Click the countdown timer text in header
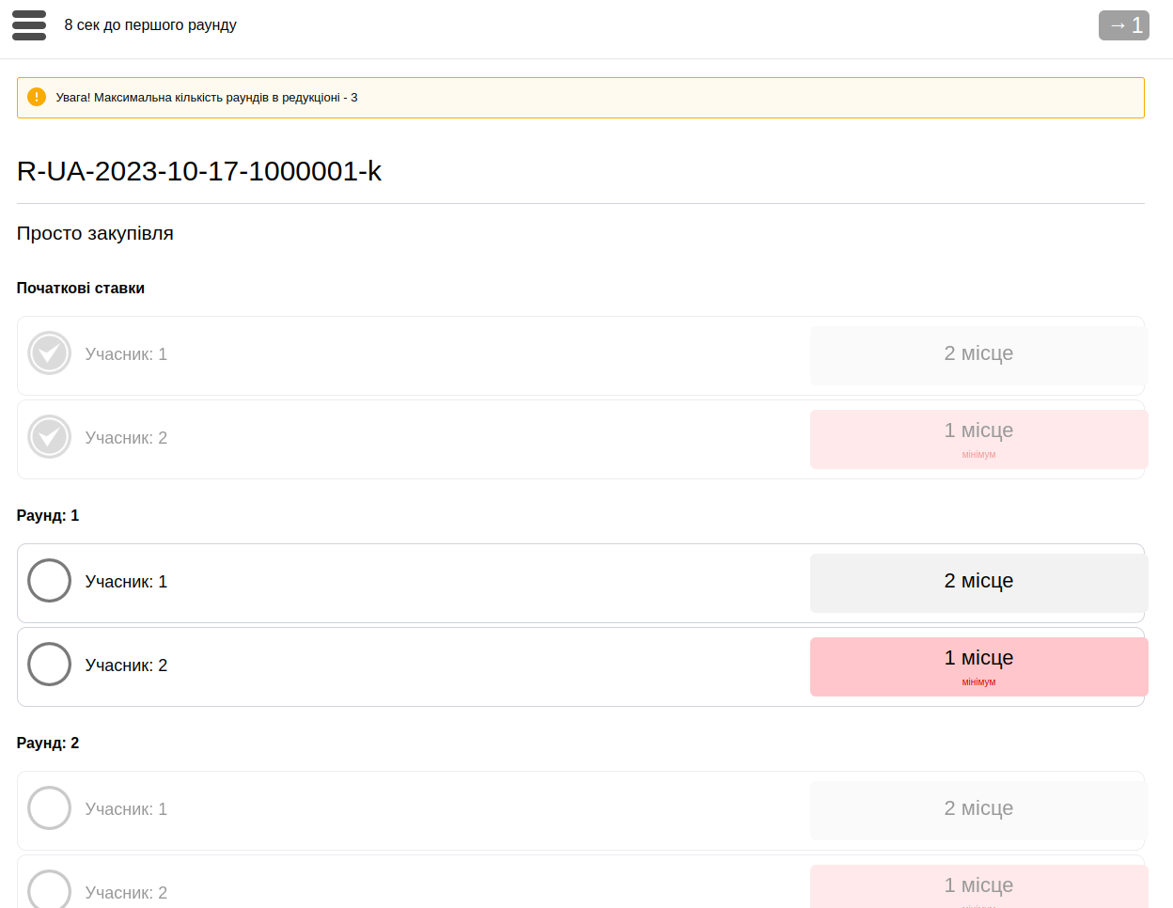The image size is (1173, 908). click(150, 25)
